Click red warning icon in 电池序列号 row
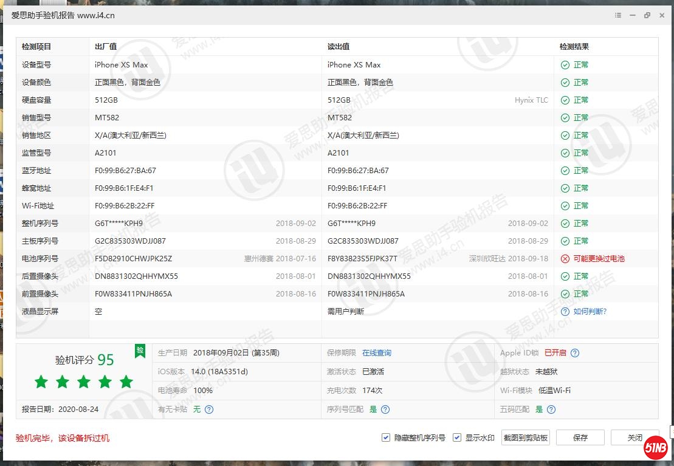Viewport: 674px width, 466px height. click(565, 259)
